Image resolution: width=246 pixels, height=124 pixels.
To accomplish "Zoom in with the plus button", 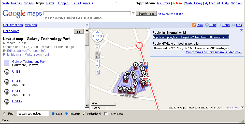I will pos(97,61).
